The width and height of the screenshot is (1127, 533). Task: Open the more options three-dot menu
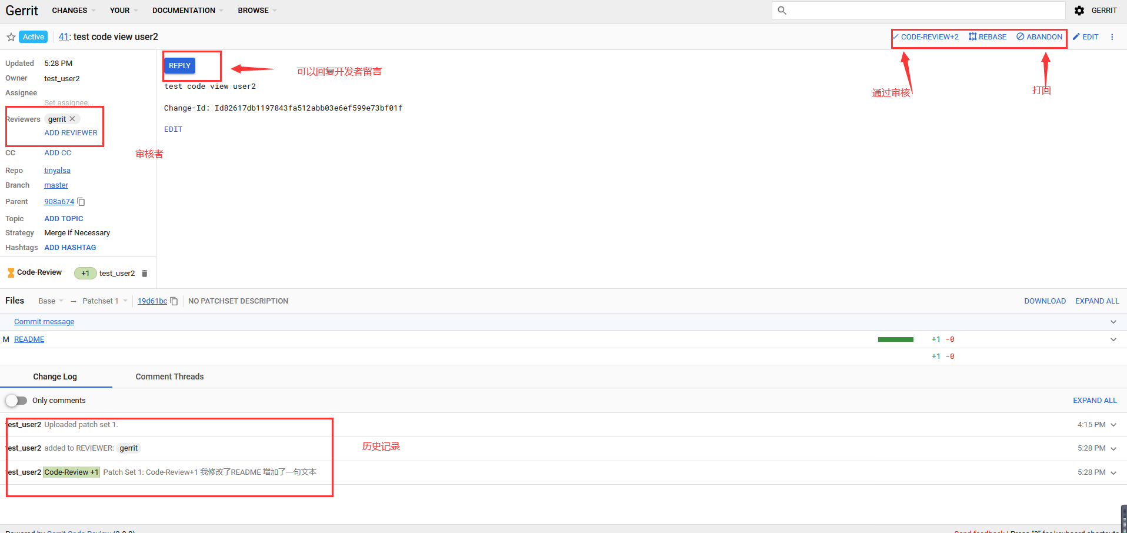(1112, 37)
